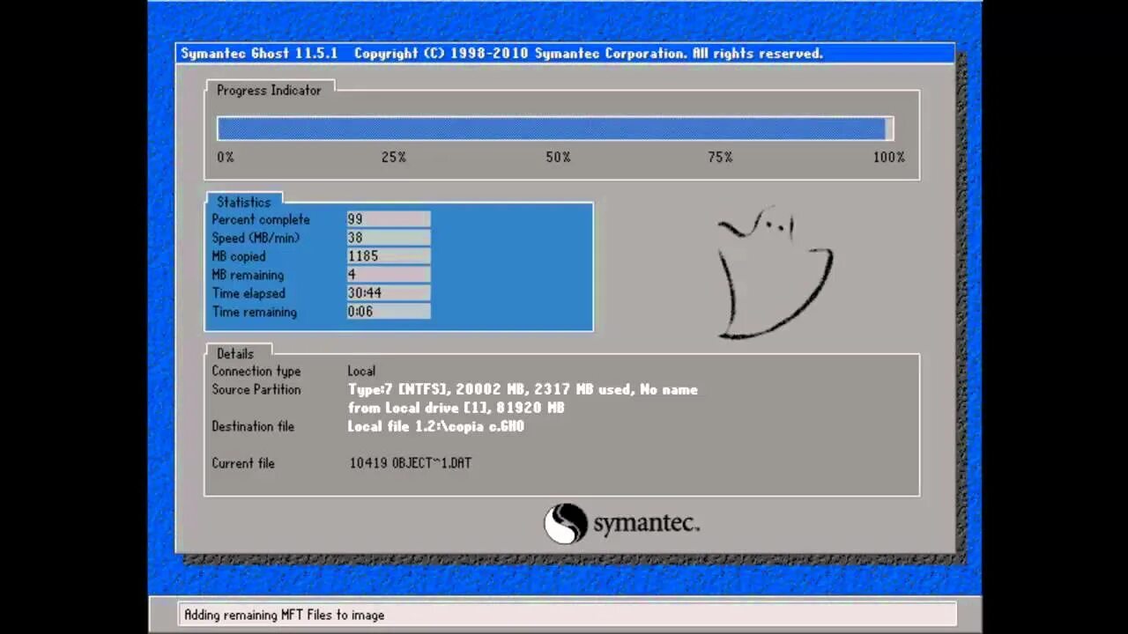Click the Connection type label
This screenshot has width=1128, height=634.
pyautogui.click(x=256, y=371)
